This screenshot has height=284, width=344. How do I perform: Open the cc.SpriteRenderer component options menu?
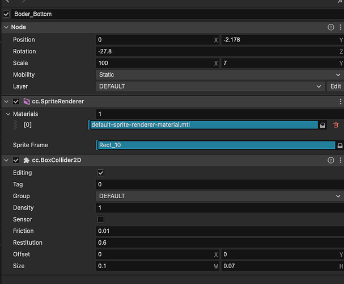pos(340,101)
